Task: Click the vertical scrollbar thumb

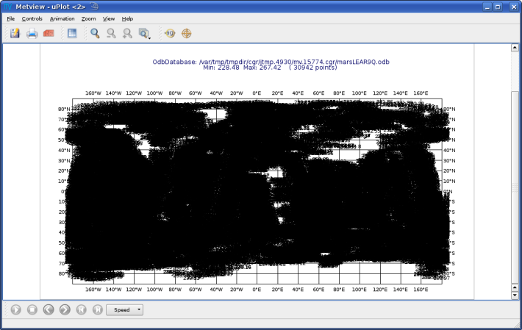Action: click(x=515, y=186)
